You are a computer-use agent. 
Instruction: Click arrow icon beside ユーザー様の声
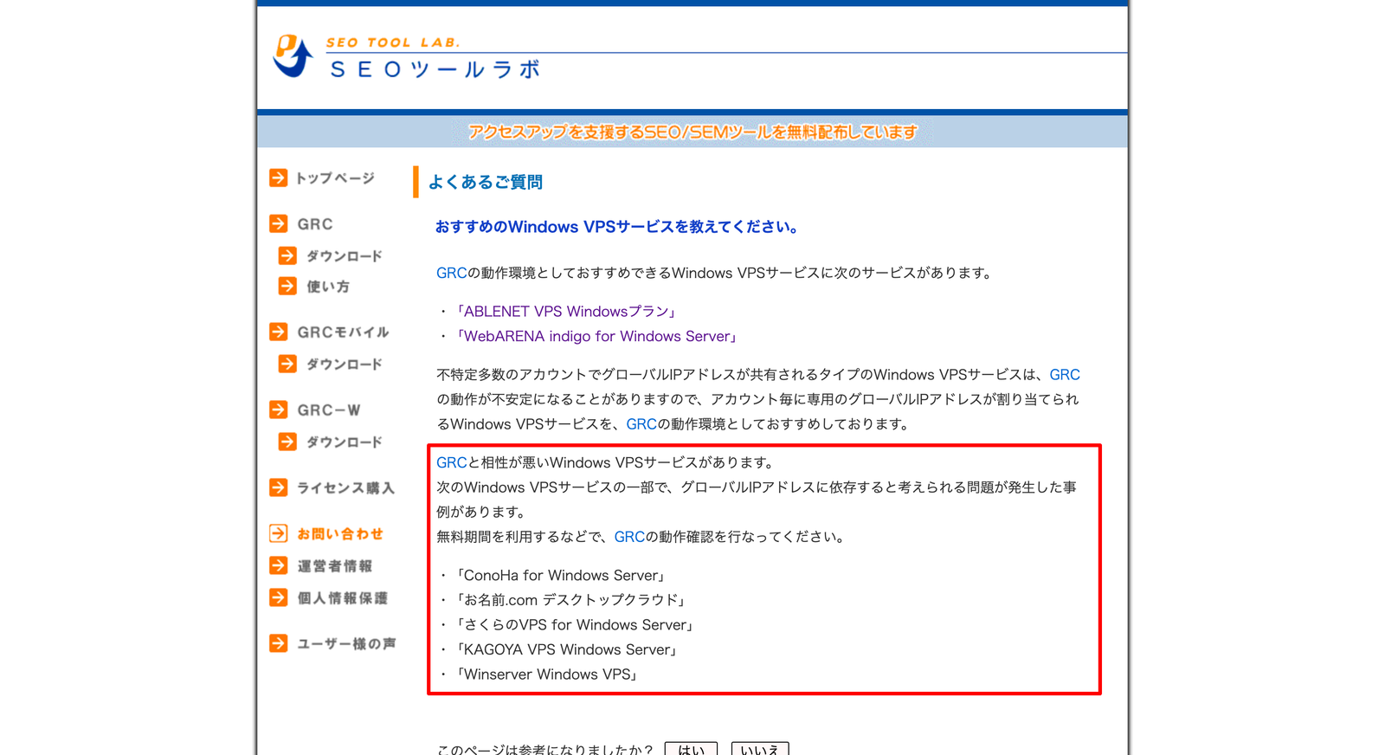point(278,643)
